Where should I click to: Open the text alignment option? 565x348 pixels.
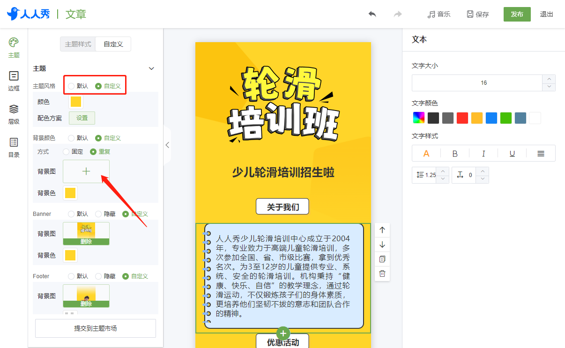pos(541,153)
